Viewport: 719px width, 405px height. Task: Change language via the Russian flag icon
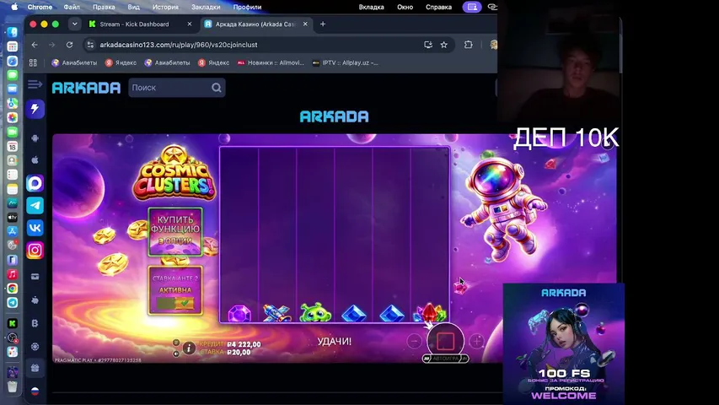35,391
